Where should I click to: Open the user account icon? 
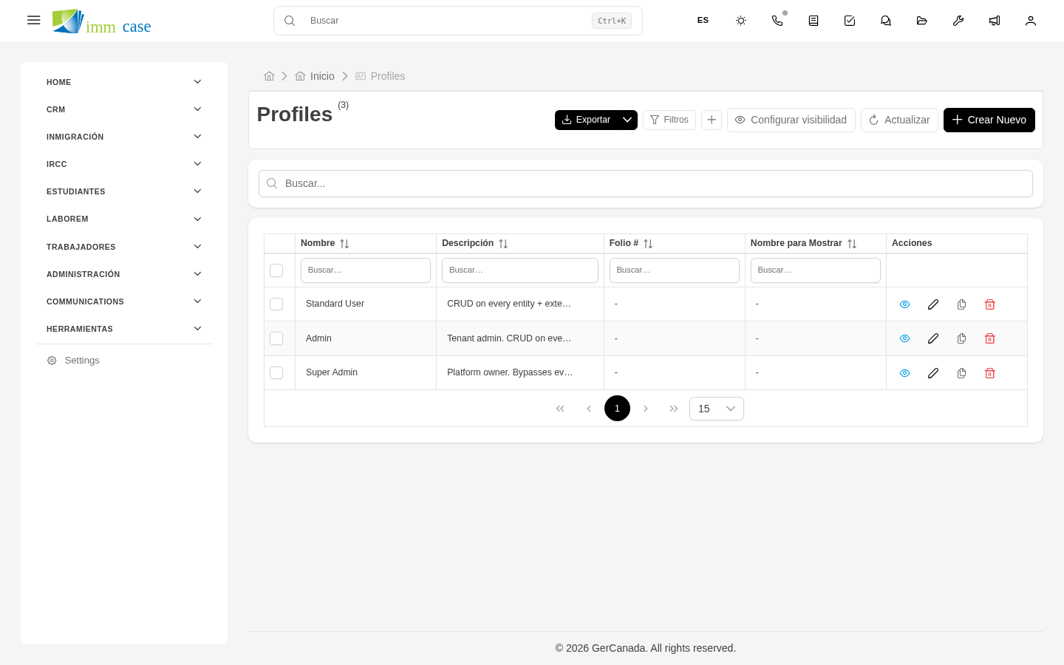click(x=1031, y=21)
